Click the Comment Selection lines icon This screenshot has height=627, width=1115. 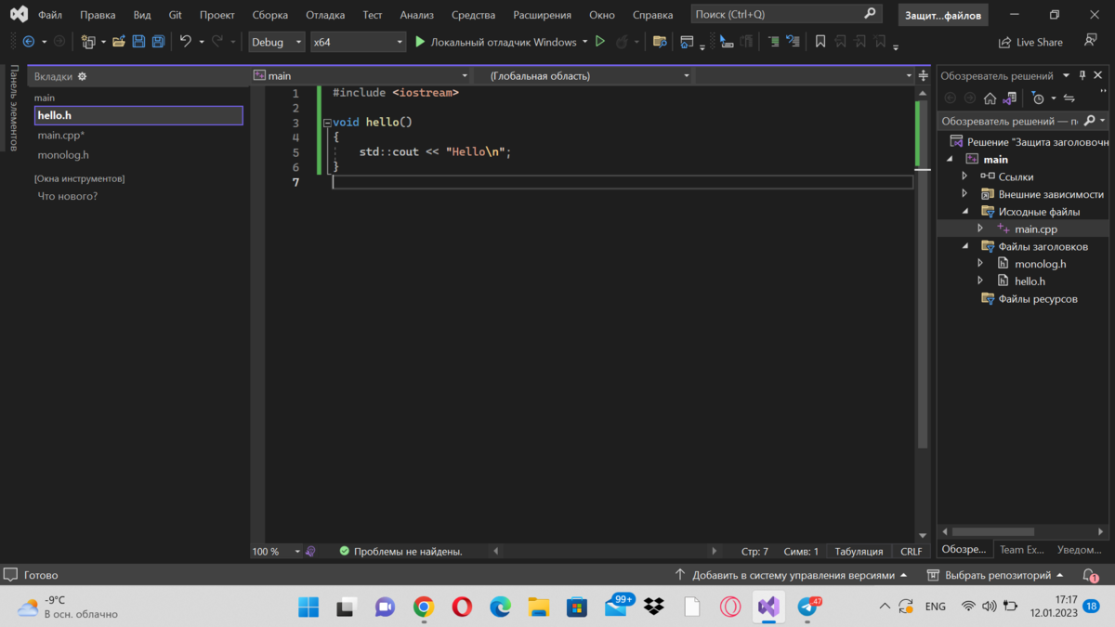(773, 42)
